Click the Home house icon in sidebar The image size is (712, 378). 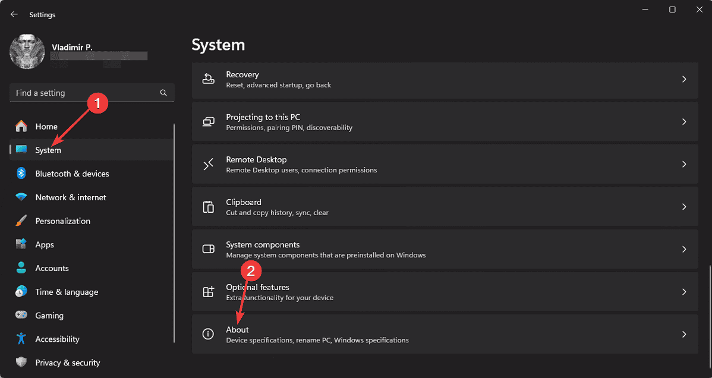point(21,126)
